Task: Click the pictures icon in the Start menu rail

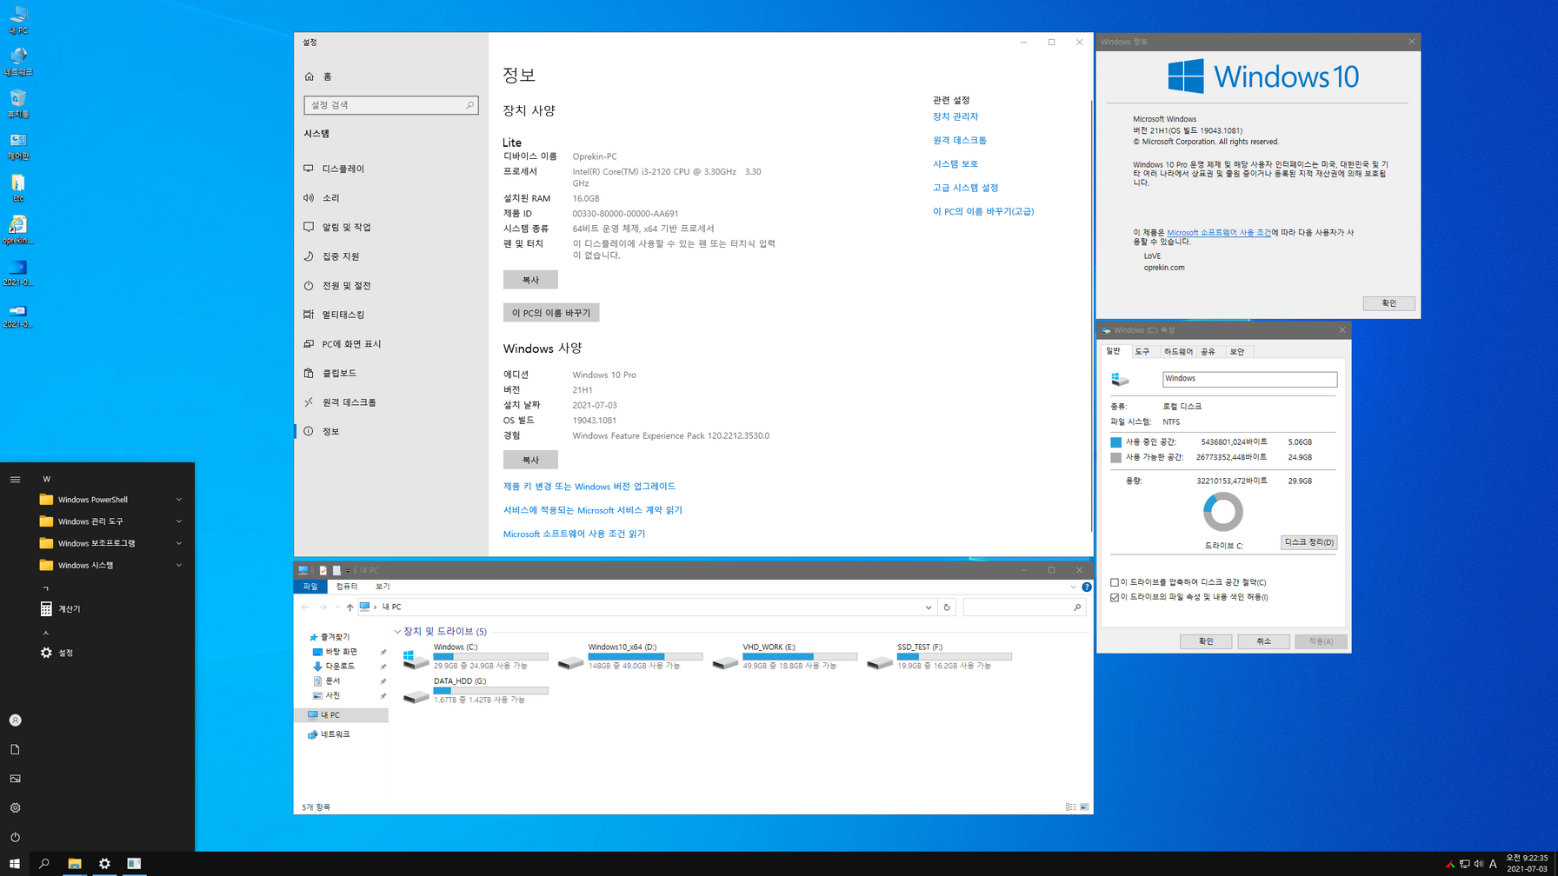Action: [x=15, y=779]
